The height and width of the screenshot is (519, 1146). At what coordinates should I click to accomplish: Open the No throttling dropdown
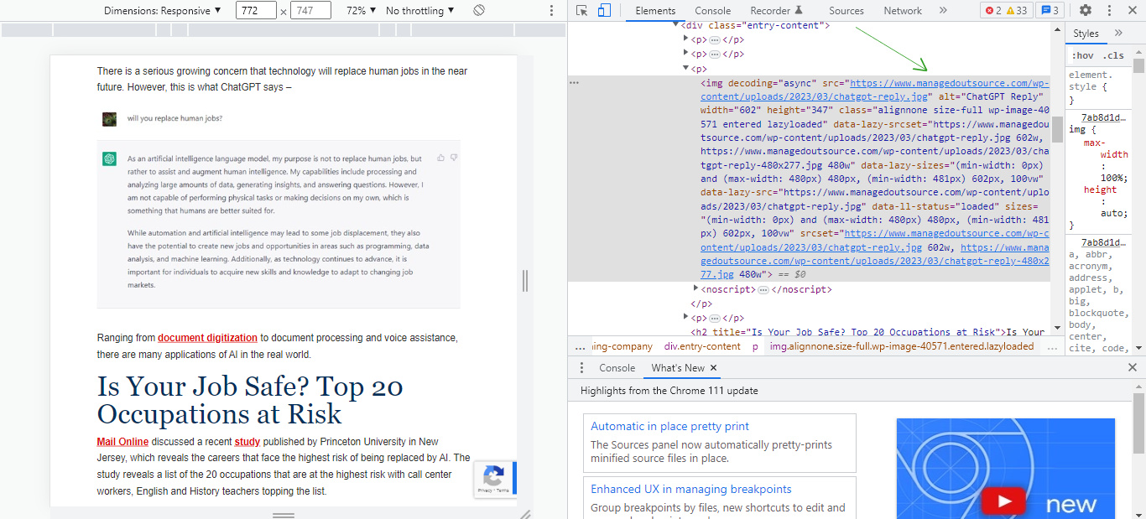pyautogui.click(x=419, y=11)
